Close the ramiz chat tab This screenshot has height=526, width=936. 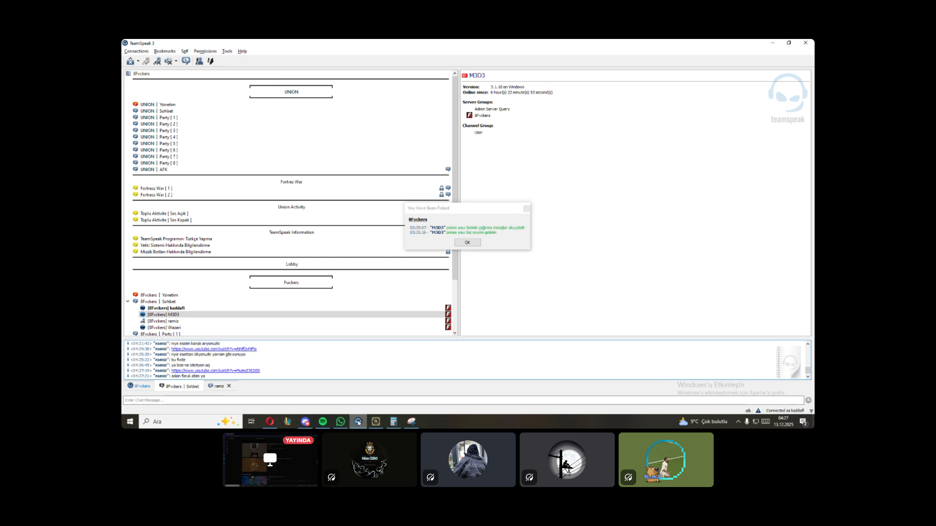[x=229, y=386]
